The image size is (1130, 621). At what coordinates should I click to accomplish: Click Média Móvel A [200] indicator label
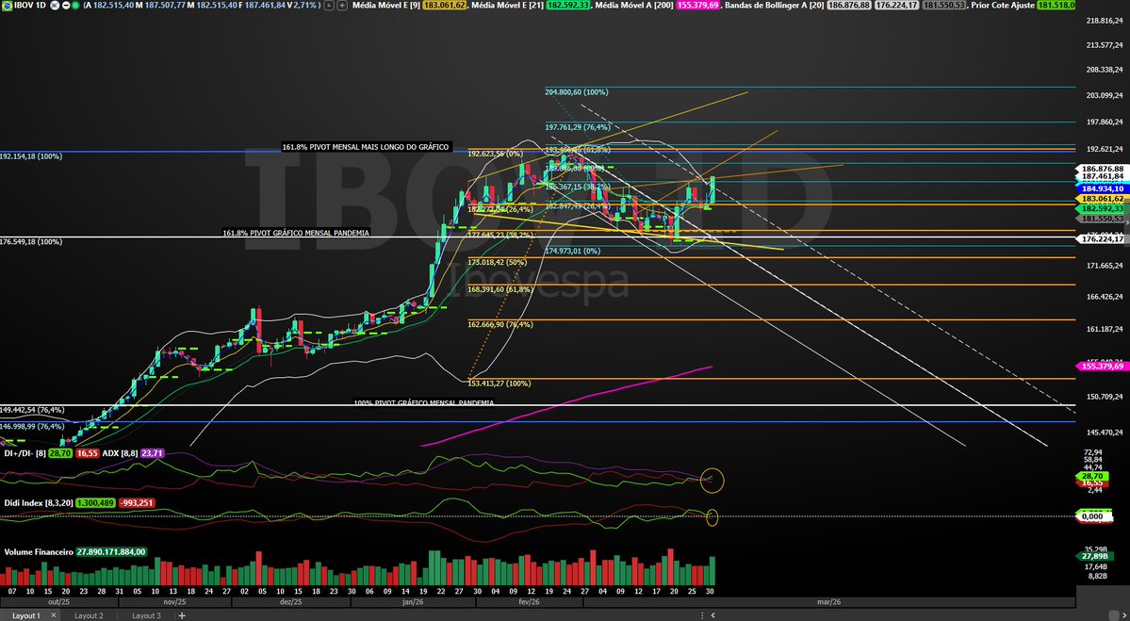pos(635,5)
